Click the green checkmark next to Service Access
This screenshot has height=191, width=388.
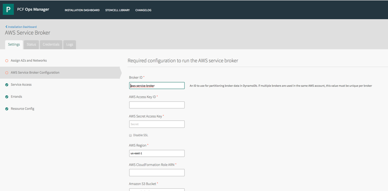pyautogui.click(x=7, y=85)
